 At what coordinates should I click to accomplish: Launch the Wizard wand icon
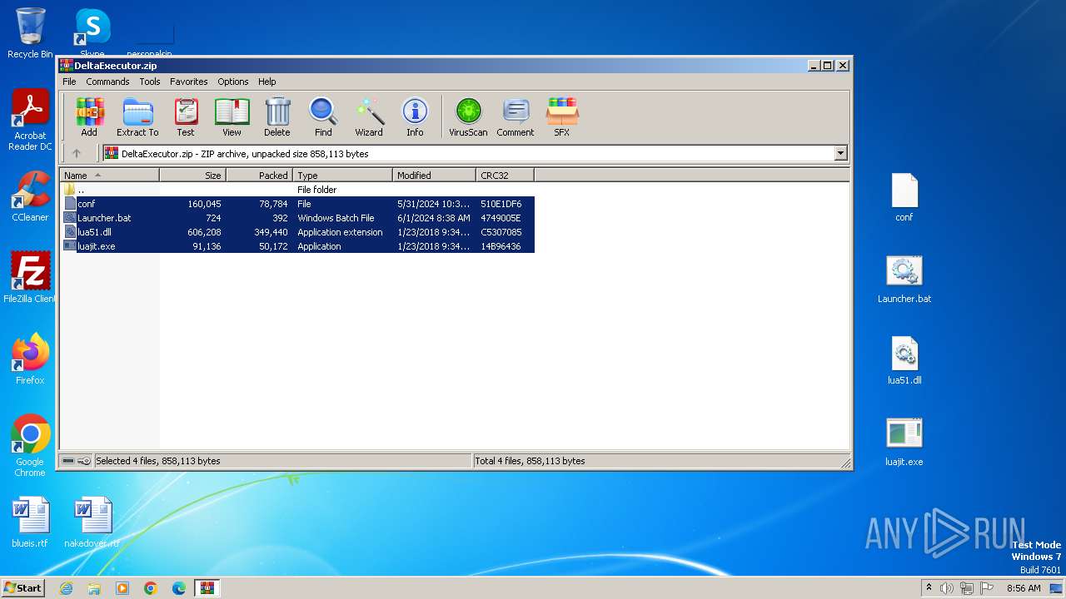click(369, 116)
